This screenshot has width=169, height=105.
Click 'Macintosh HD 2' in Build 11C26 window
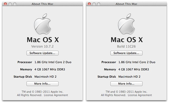(x=129, y=77)
